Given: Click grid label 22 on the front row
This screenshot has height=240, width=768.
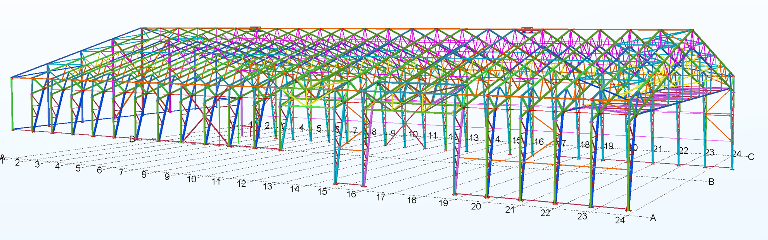Looking at the screenshot, I should [545, 213].
